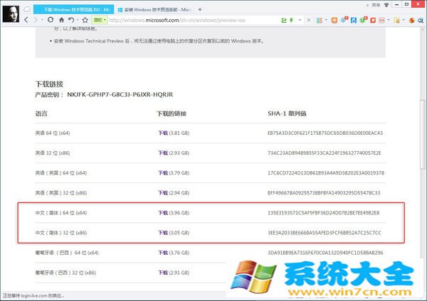Click SHA-1 hash starting with BFF49667

tap(324, 193)
